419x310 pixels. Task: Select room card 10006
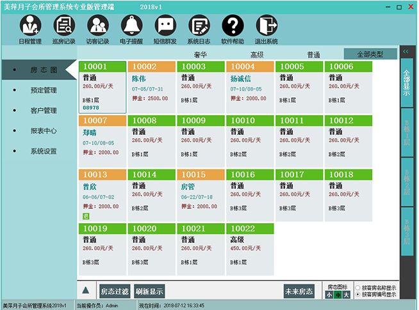click(x=349, y=88)
